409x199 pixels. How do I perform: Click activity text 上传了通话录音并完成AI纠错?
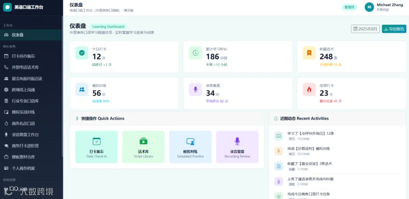310,179
